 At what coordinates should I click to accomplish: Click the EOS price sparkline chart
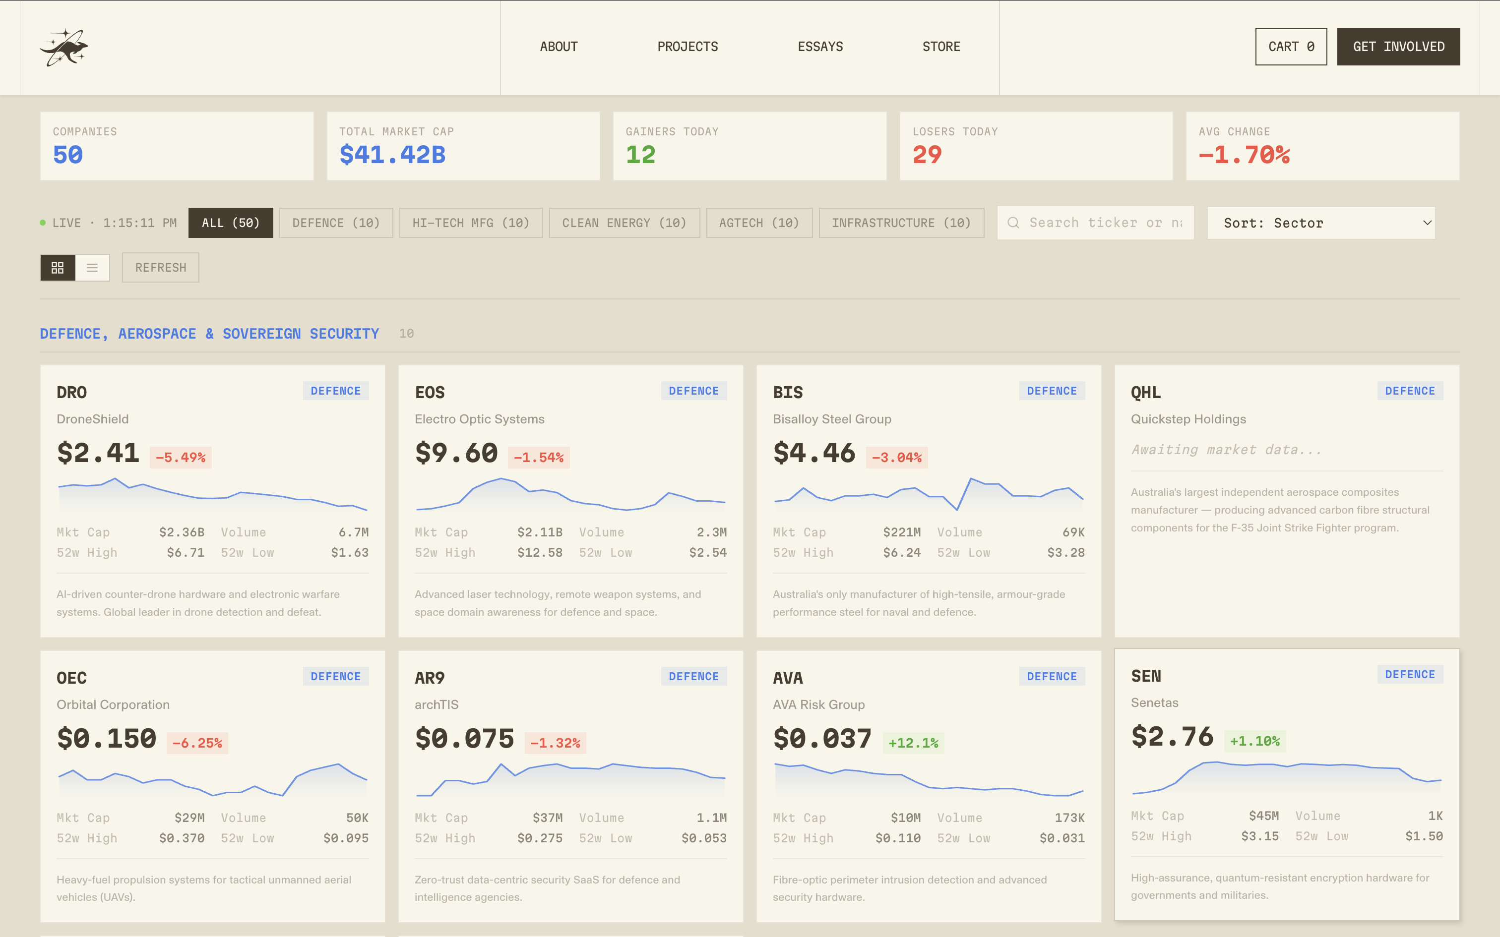point(571,495)
